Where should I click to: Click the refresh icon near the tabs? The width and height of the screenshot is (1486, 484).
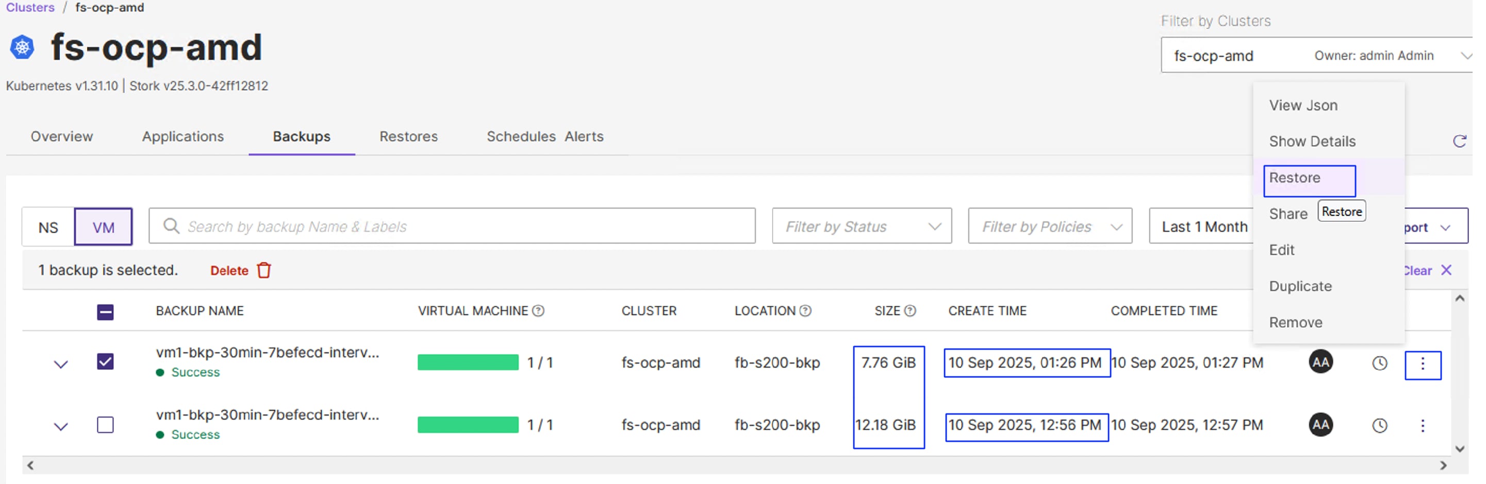(x=1459, y=141)
